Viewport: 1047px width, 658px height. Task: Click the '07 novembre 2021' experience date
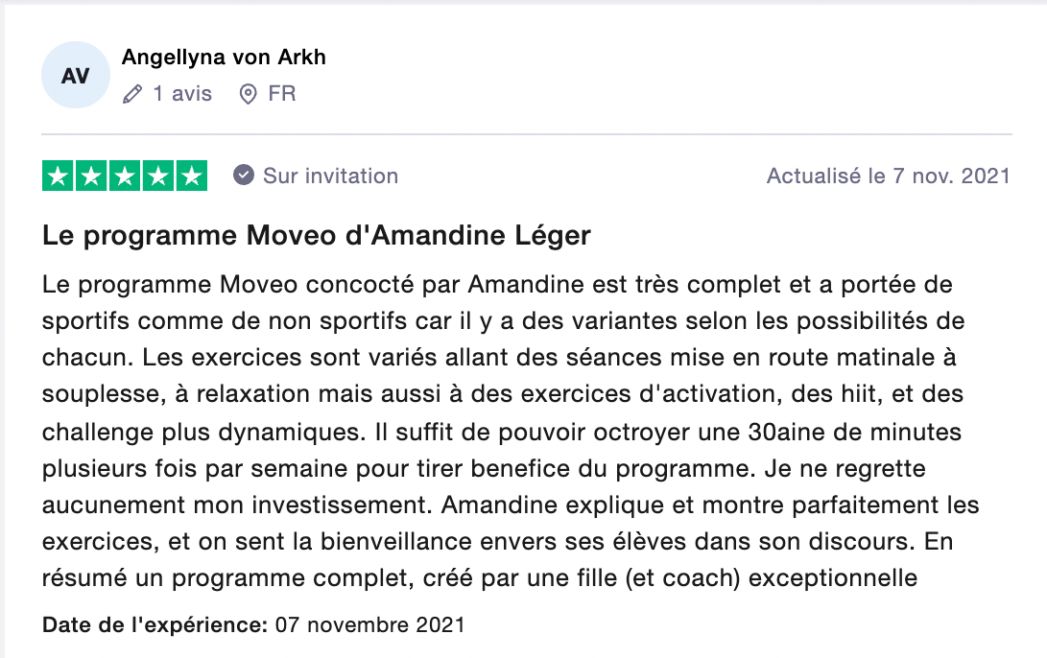[x=369, y=624]
